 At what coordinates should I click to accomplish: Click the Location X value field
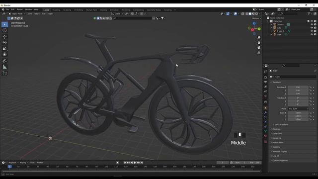click(298, 87)
